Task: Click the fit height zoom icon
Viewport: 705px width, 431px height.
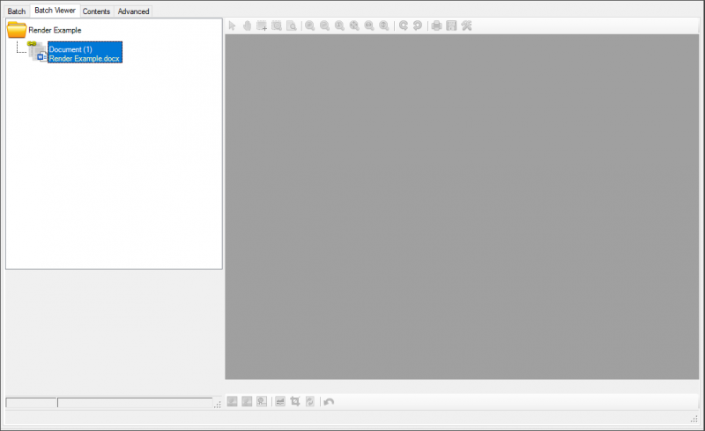Action: point(384,26)
